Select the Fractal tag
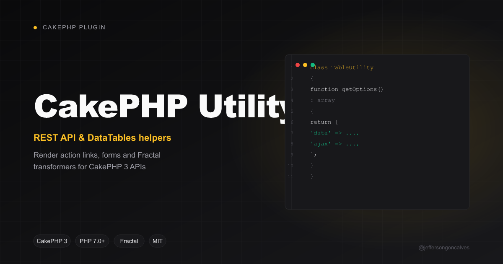The width and height of the screenshot is (503, 264). point(129,241)
